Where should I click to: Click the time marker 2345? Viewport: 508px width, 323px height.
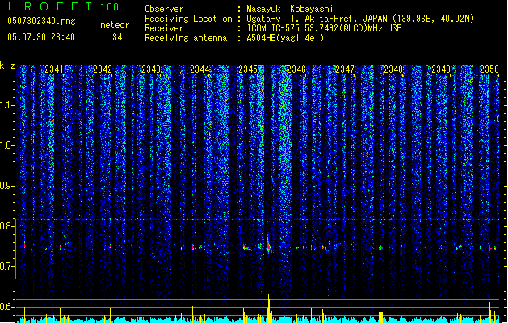click(x=248, y=69)
